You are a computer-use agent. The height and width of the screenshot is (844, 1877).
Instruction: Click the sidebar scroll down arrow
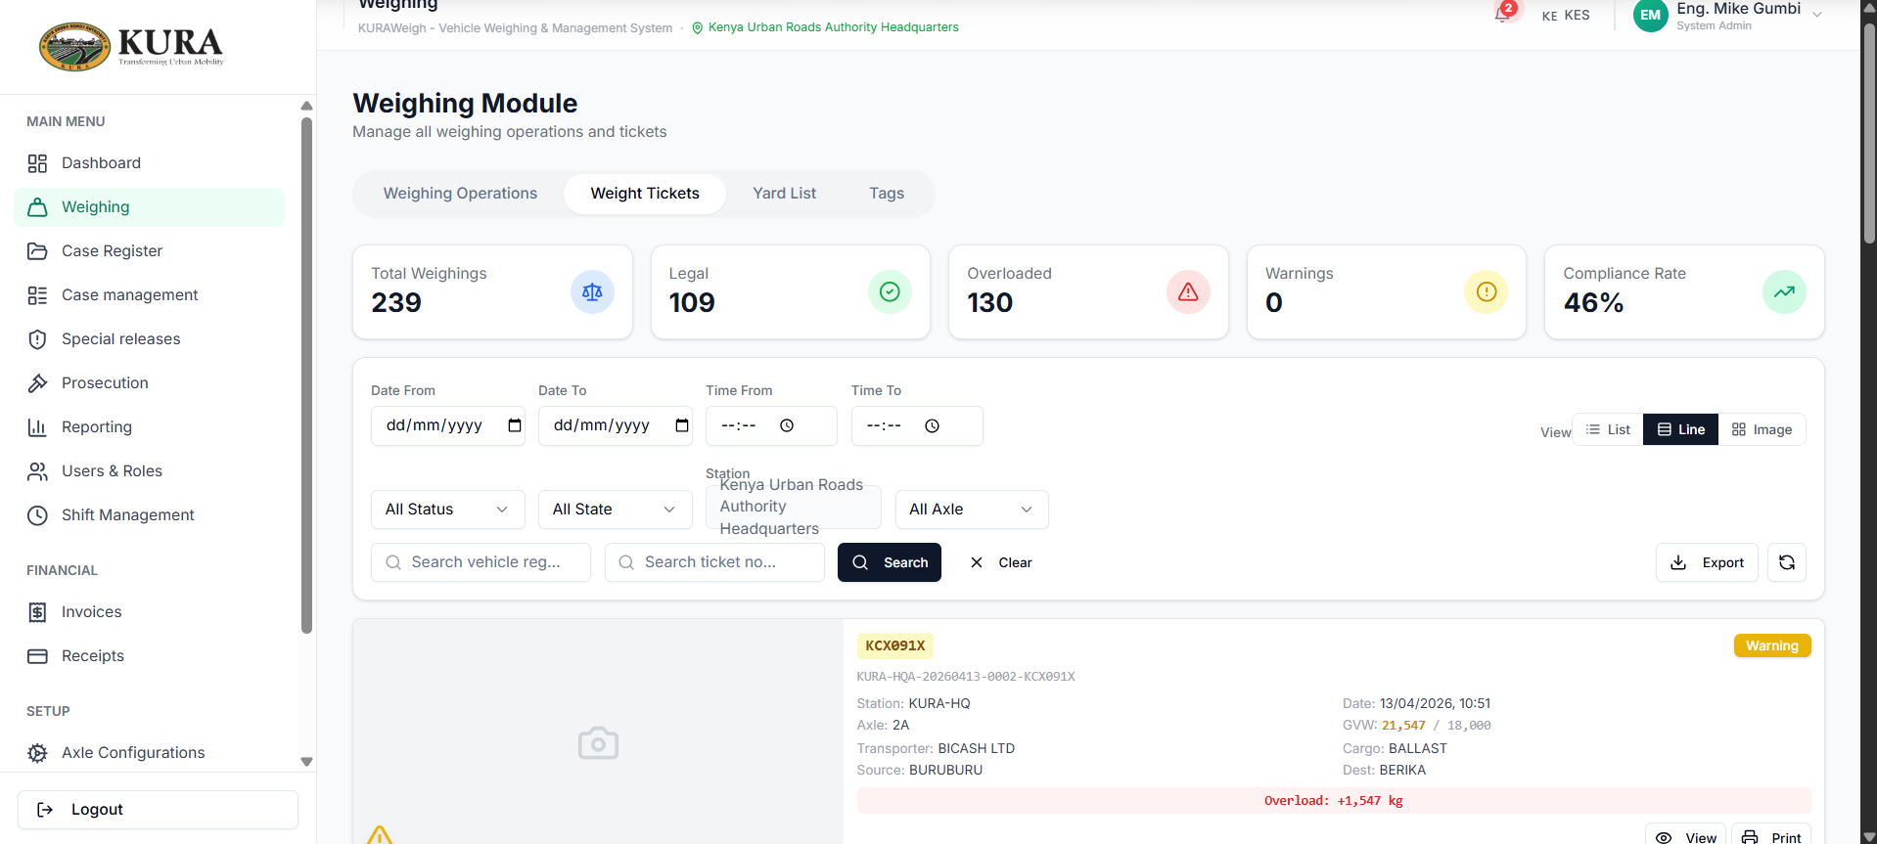pos(306,762)
